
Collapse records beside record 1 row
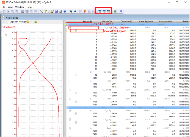[x=76, y=30]
